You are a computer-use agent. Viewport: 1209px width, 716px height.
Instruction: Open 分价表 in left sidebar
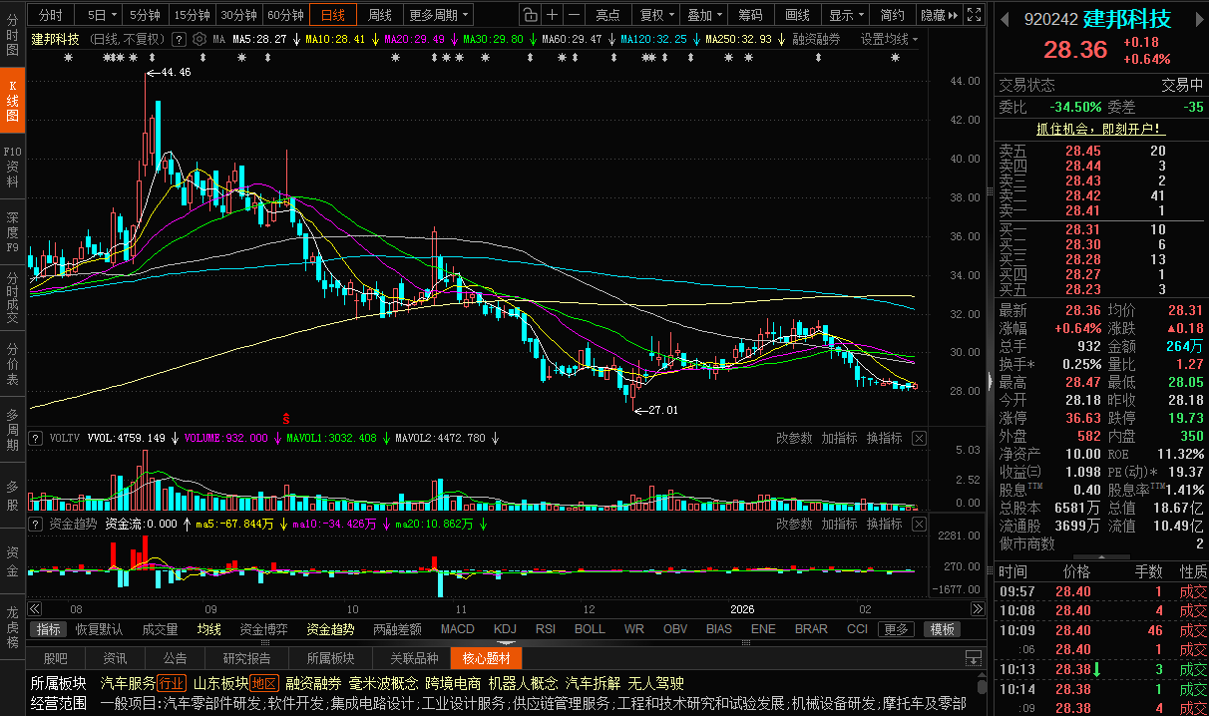(13, 363)
